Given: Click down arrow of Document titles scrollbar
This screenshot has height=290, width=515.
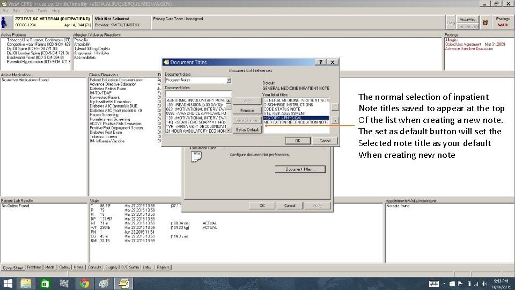Looking at the screenshot, I should coord(229,130).
